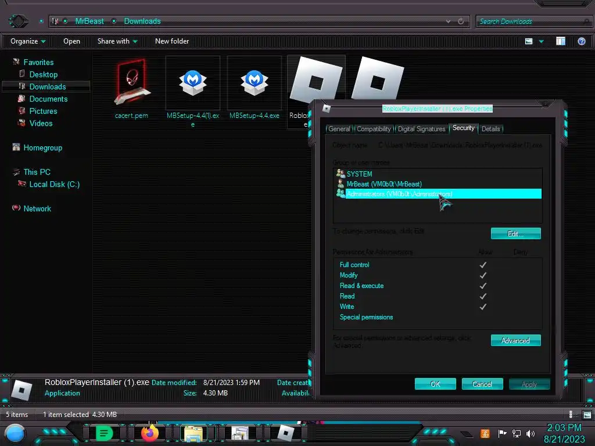Open Desktop in the Favorites sidebar
The height and width of the screenshot is (446, 595).
43,74
